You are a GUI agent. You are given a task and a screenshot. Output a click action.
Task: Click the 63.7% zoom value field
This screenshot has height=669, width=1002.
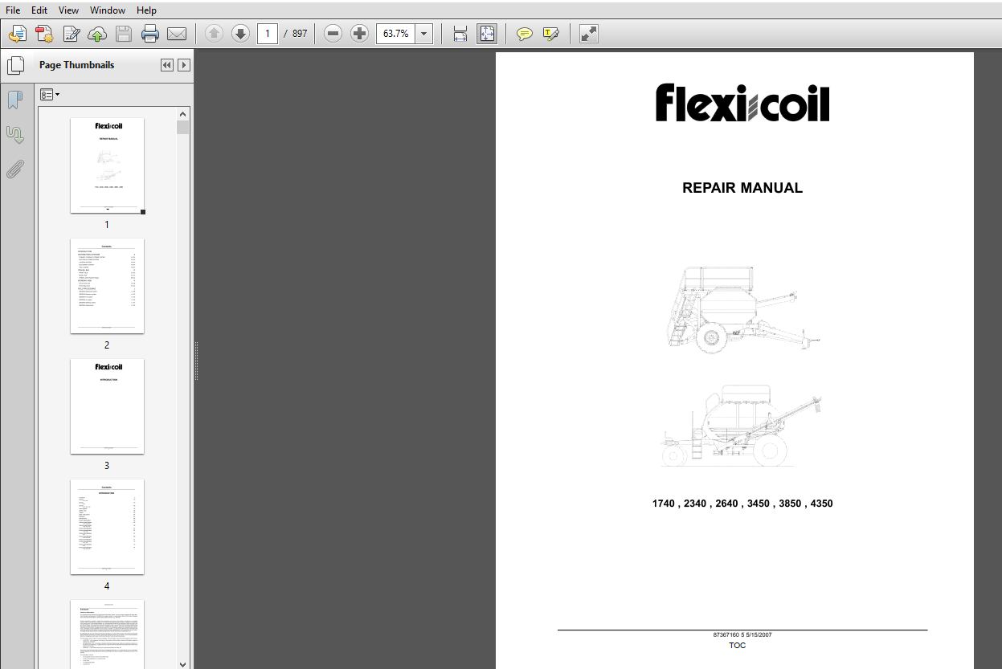(x=396, y=34)
